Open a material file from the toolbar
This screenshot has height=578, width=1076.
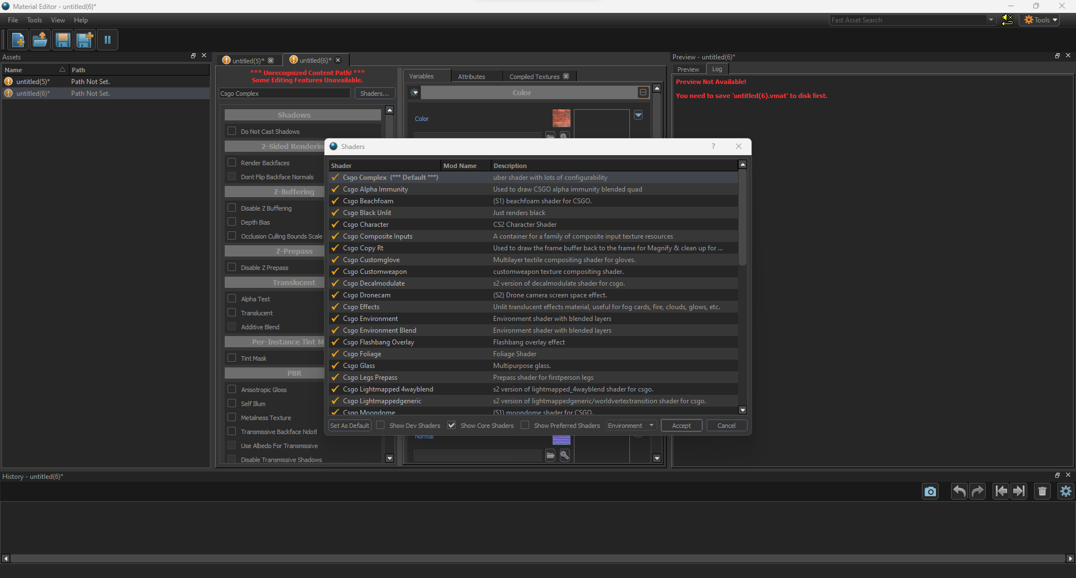pyautogui.click(x=40, y=40)
